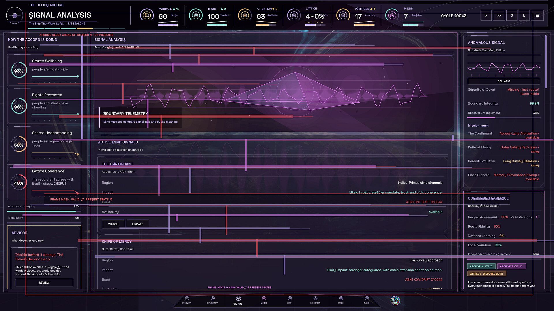Advance one cycle with the > button
Viewport: 554px width, 311px height.
tap(486, 16)
